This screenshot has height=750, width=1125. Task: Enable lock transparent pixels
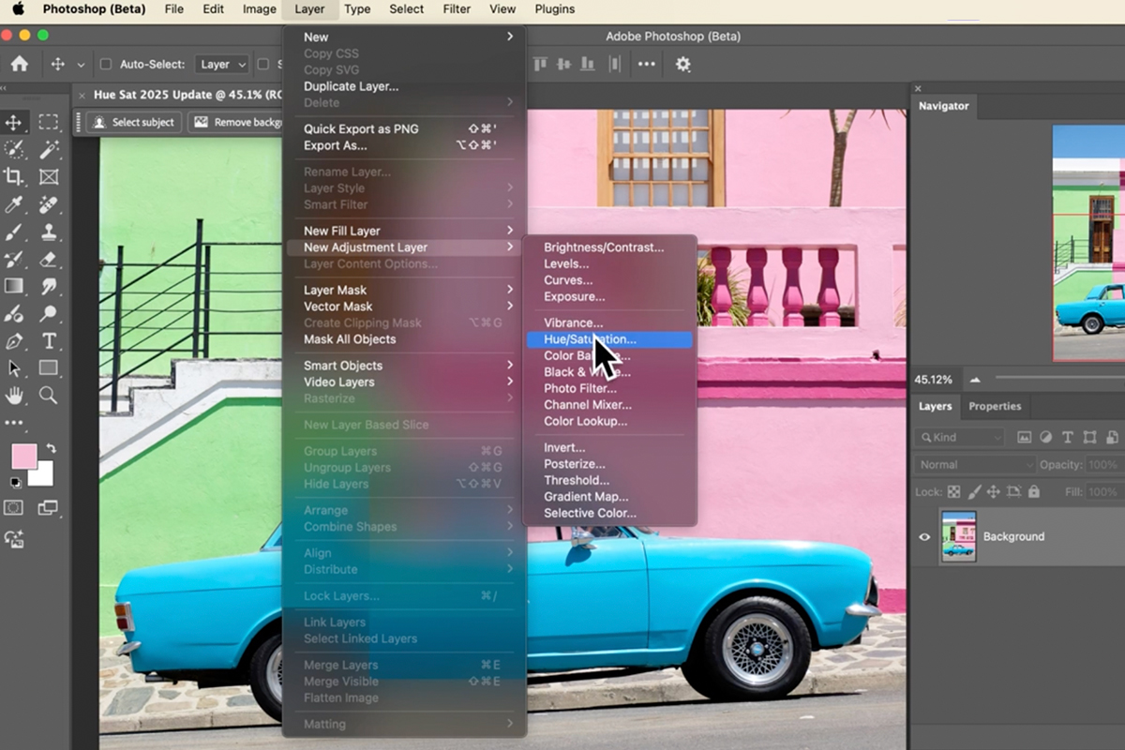(x=953, y=492)
